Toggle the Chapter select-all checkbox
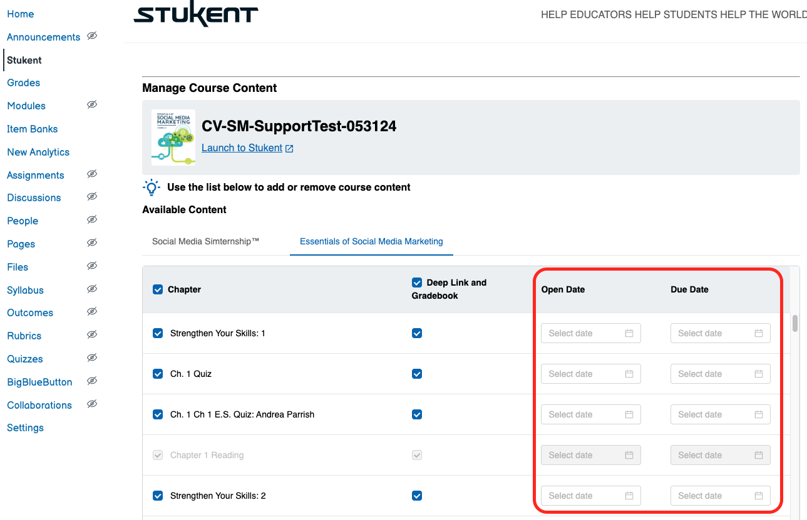 click(158, 289)
